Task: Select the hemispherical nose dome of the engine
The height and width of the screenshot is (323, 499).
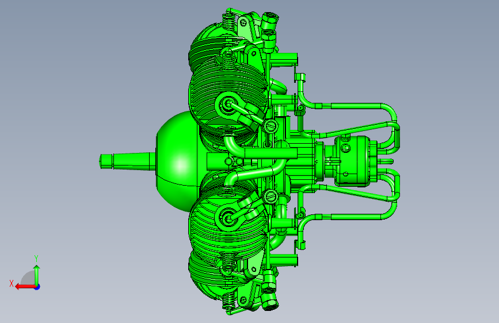Action: point(177,161)
